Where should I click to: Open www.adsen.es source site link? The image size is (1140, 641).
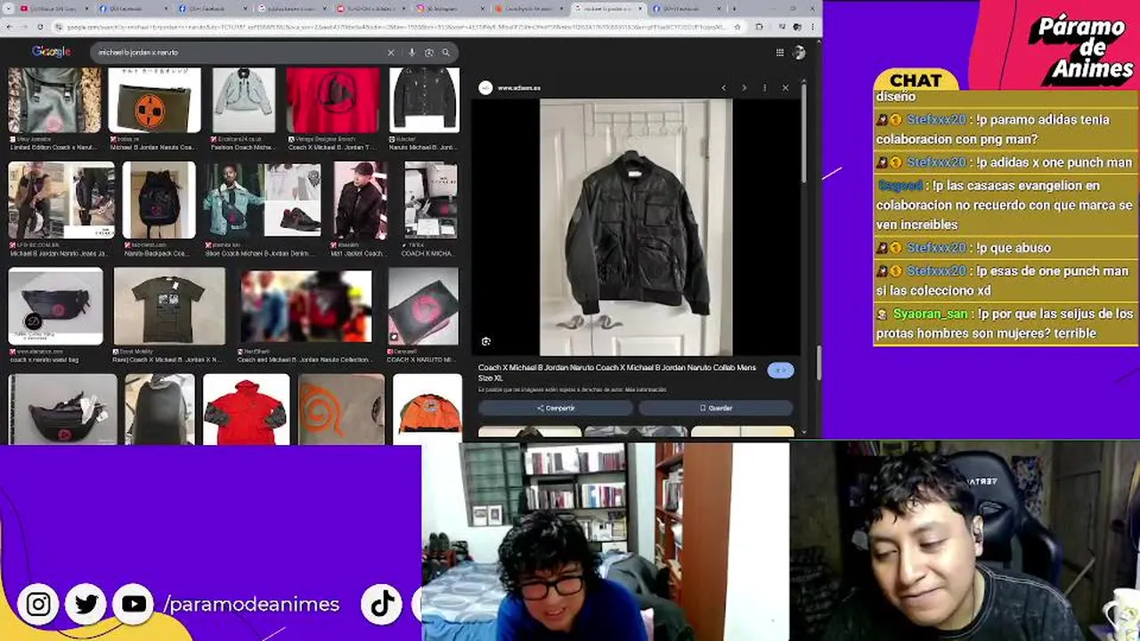pyautogui.click(x=518, y=88)
